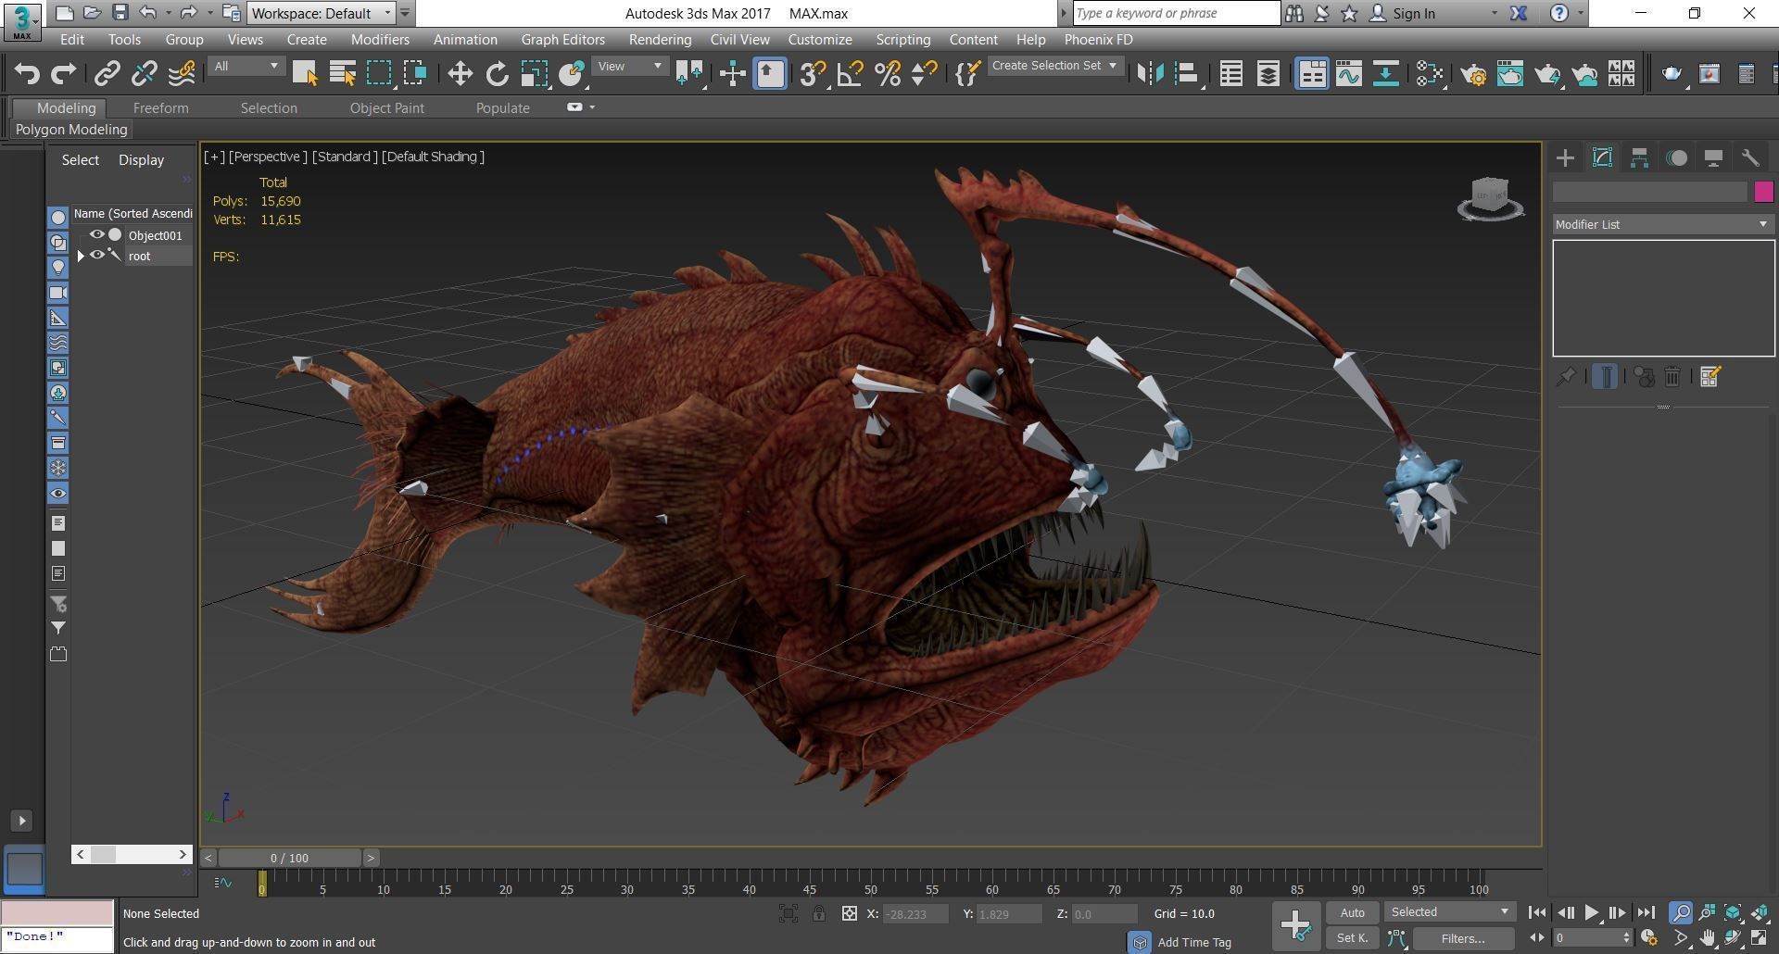This screenshot has width=1779, height=954.
Task: Open the selection filter All dropdown
Action: pyautogui.click(x=246, y=66)
